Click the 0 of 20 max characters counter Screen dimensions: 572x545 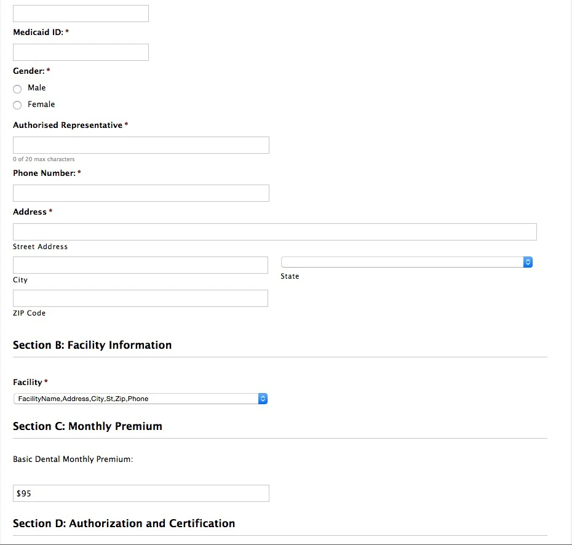pos(44,159)
